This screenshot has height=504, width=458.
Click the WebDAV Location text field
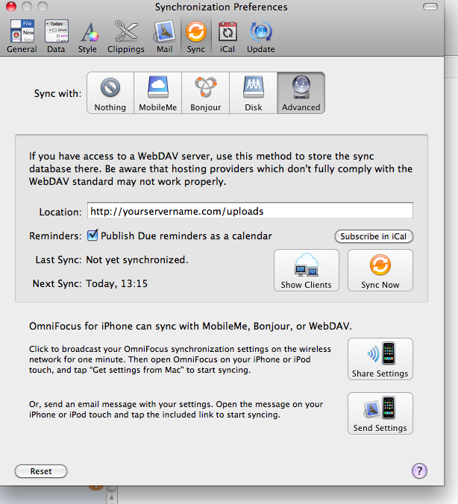[250, 211]
